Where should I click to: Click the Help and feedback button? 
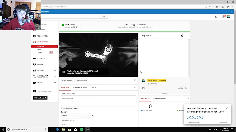(x=40, y=98)
